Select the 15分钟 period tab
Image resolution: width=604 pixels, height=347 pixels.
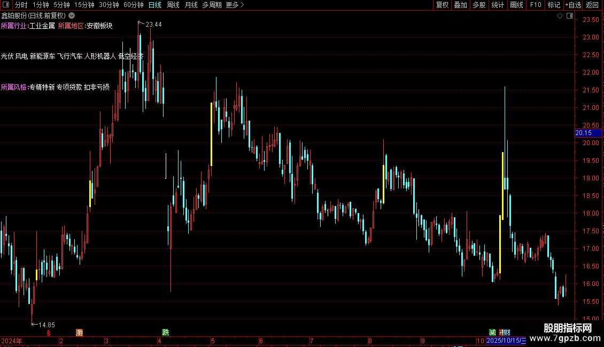pos(84,5)
